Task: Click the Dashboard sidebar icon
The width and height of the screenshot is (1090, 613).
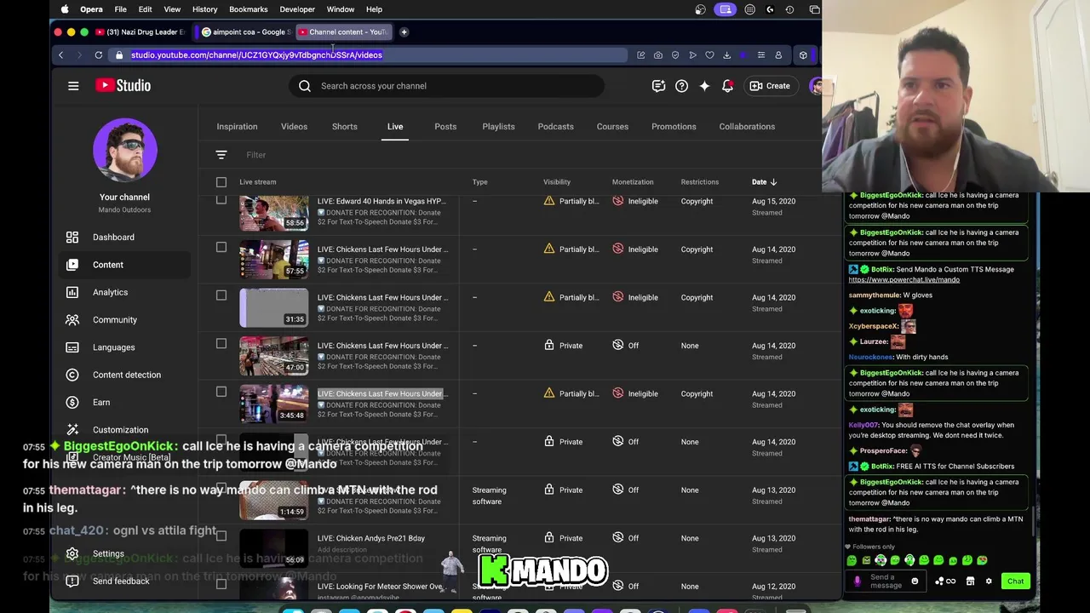Action: click(x=72, y=238)
